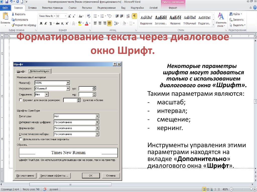Open the Масштаб scale dropdown
Image resolution: width=257 pixels, height=192 pixels.
click(68, 83)
